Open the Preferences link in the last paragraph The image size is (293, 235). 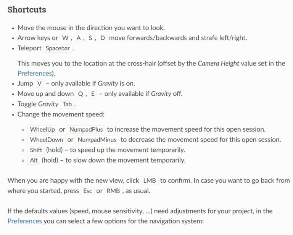[x=24, y=221]
